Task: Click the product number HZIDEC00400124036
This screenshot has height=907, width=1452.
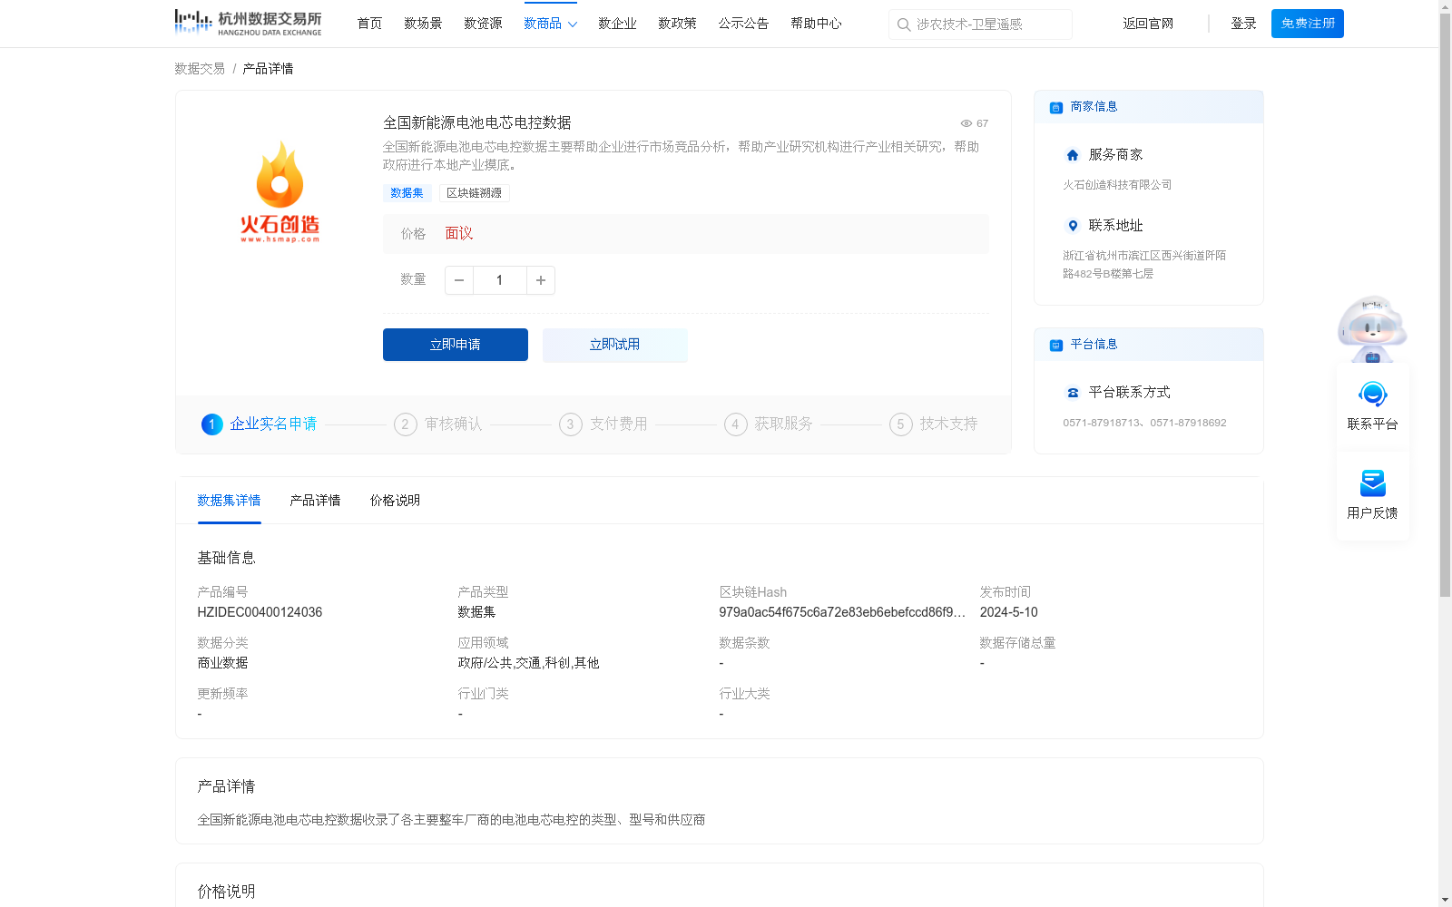Action: (x=260, y=612)
